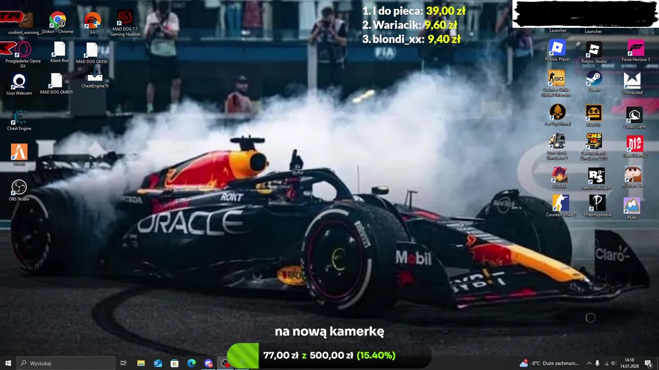This screenshot has width=659, height=370.
Task: Select the Undisputed game icon
Action: click(x=632, y=84)
